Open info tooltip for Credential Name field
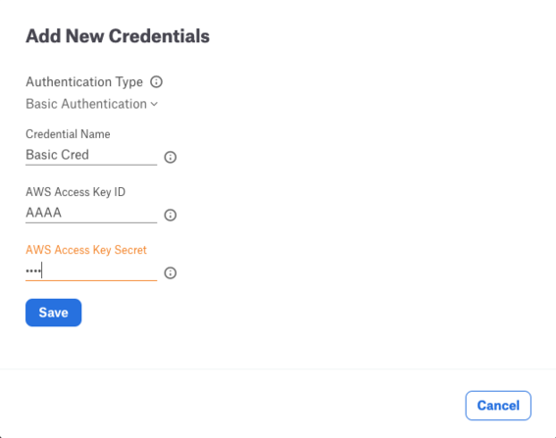 tap(171, 157)
